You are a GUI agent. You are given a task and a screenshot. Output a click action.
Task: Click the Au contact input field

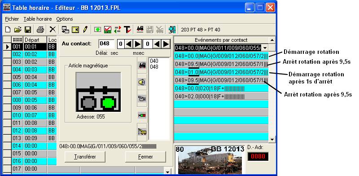click(106, 44)
